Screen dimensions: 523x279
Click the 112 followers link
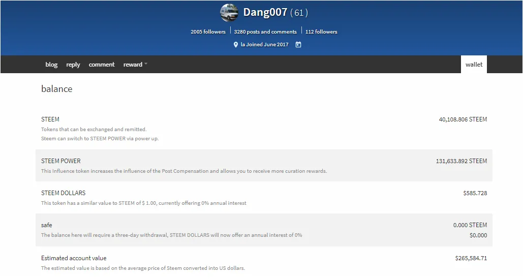point(321,32)
